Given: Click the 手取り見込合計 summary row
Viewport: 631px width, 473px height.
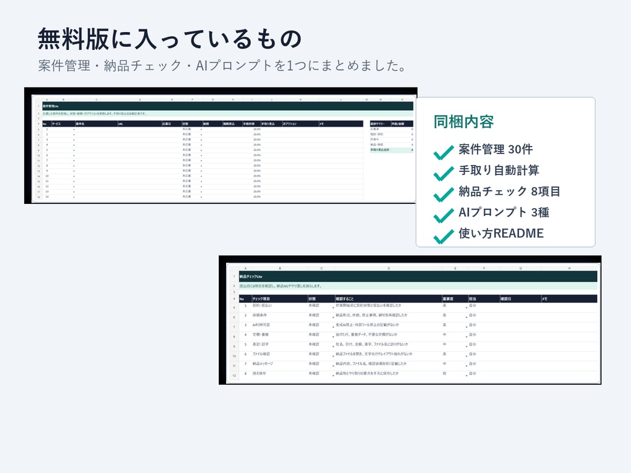Looking at the screenshot, I should [x=391, y=150].
